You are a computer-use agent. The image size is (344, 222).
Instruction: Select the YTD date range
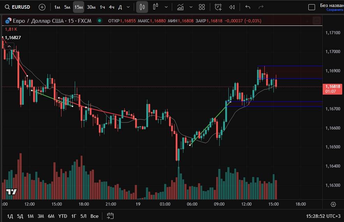(63, 216)
